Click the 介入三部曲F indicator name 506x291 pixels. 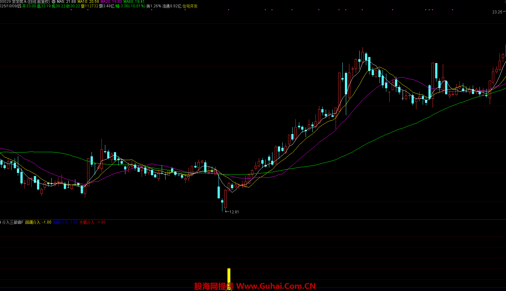point(13,222)
